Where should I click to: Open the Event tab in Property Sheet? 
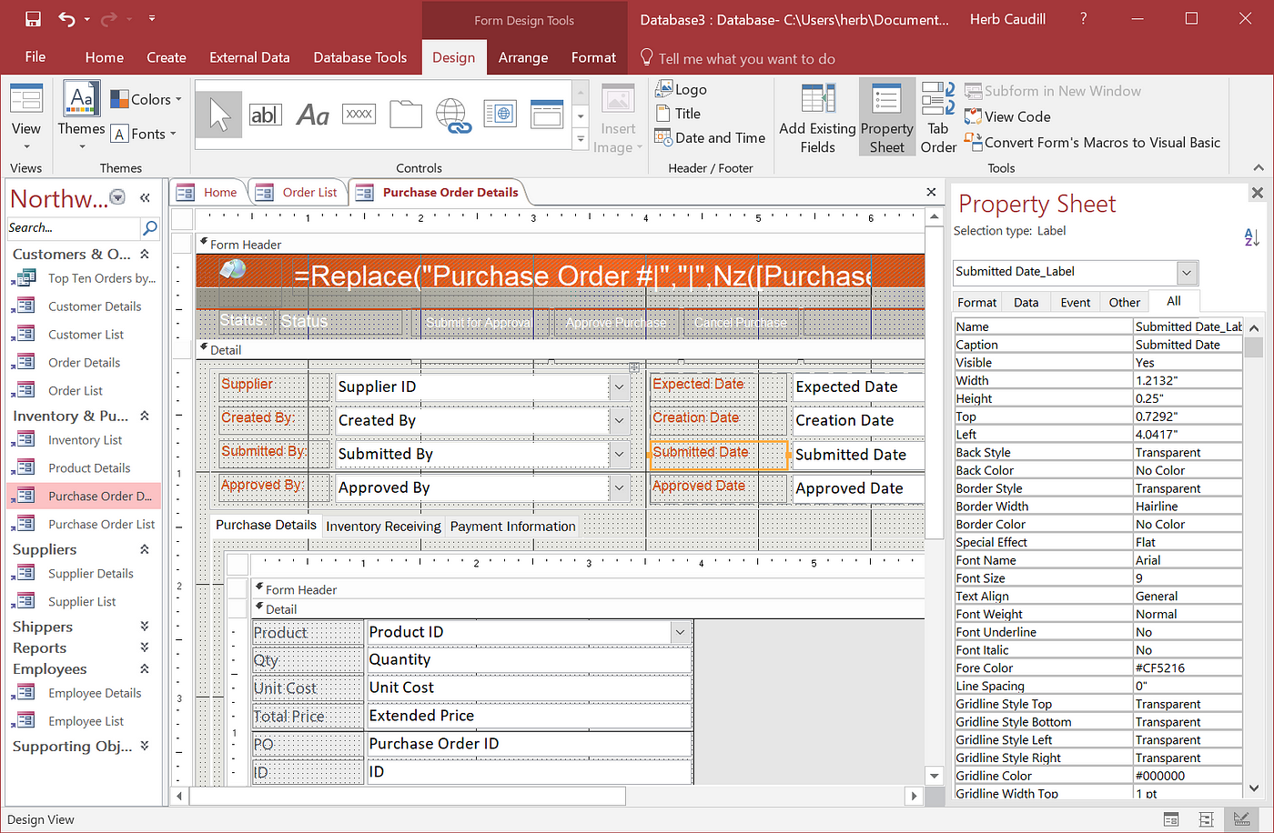(1075, 302)
